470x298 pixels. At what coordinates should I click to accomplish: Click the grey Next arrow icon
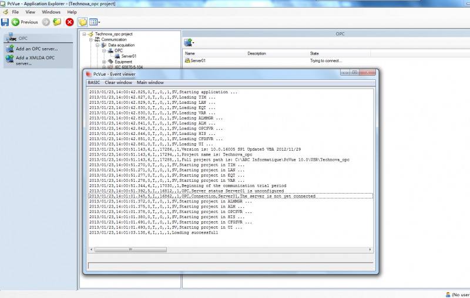(x=46, y=22)
